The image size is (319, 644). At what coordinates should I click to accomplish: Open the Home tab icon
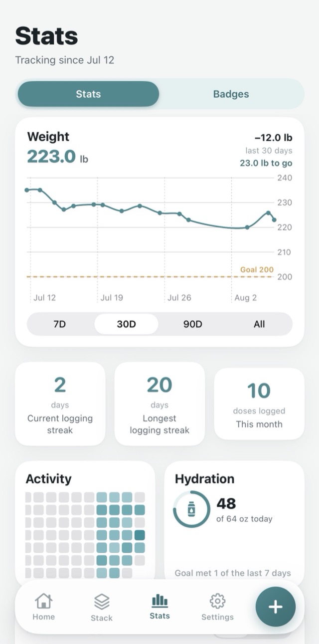tap(43, 601)
